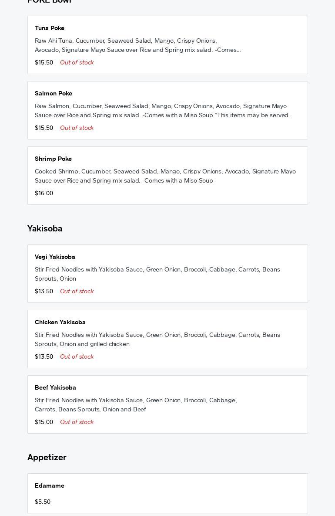Click the Salmon Poke description text
335x516 pixels.
coord(163,111)
